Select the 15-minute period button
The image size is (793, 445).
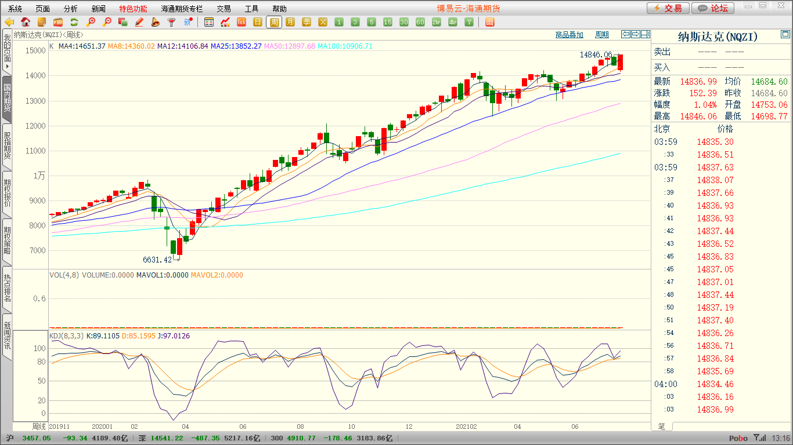tap(388, 22)
